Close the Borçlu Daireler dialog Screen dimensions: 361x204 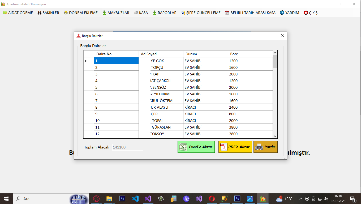pos(282,36)
